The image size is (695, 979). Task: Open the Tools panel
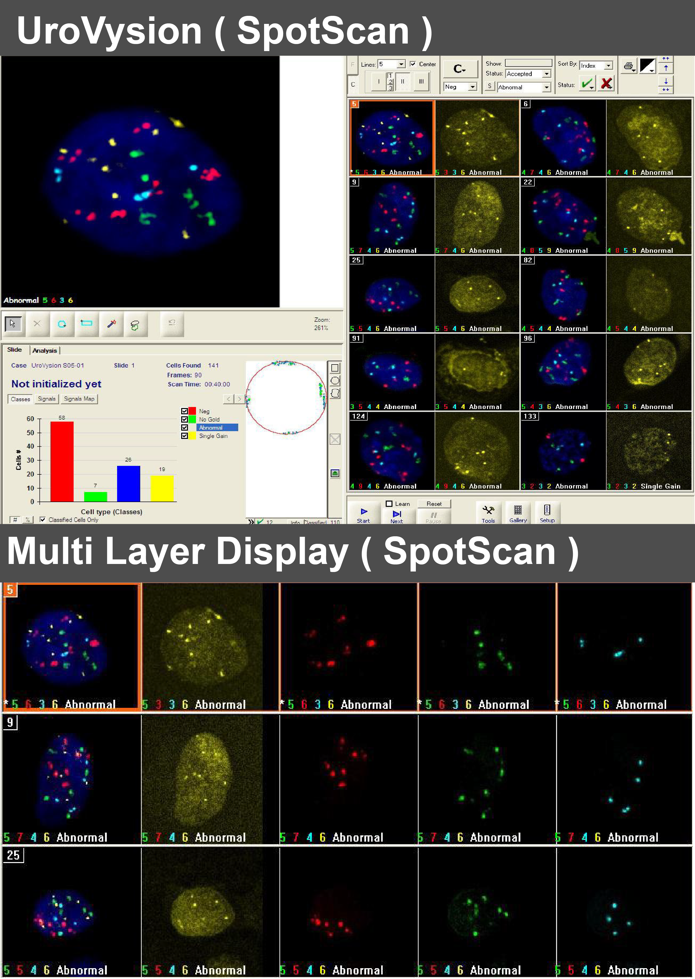[488, 513]
